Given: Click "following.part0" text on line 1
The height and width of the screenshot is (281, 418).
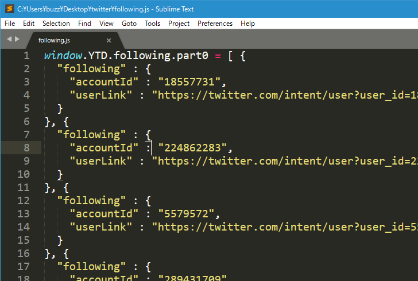Looking at the screenshot, I should point(161,56).
